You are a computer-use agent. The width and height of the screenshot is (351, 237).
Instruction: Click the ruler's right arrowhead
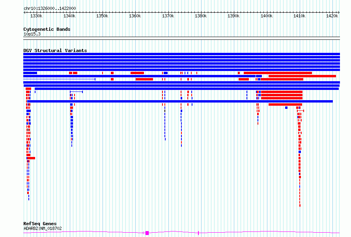pos(339,12)
